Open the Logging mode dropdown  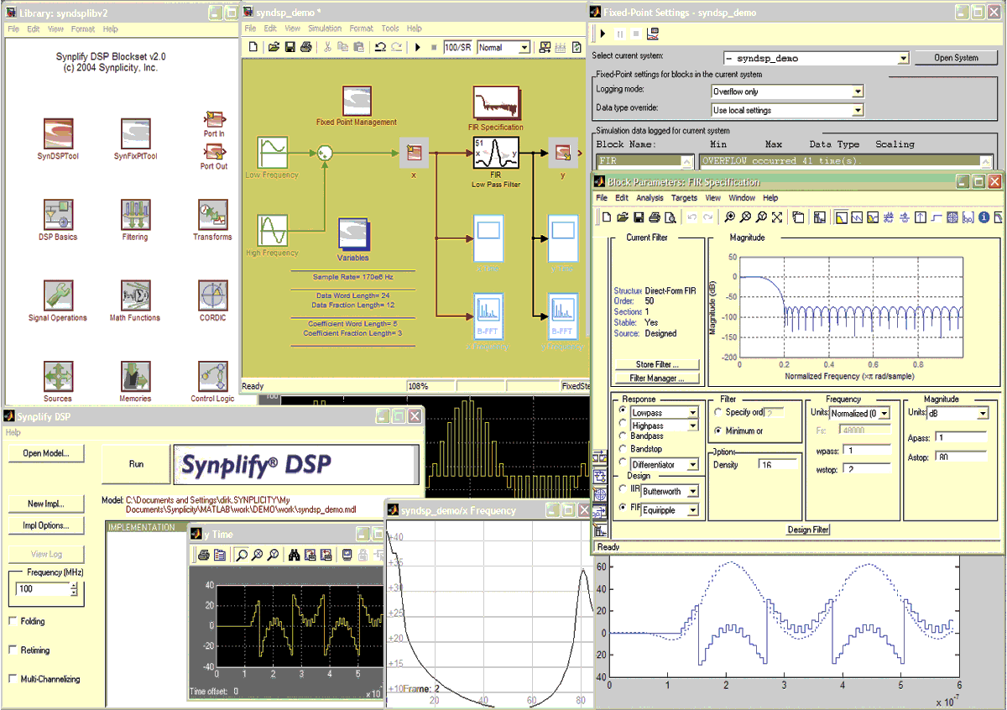pyautogui.click(x=786, y=91)
